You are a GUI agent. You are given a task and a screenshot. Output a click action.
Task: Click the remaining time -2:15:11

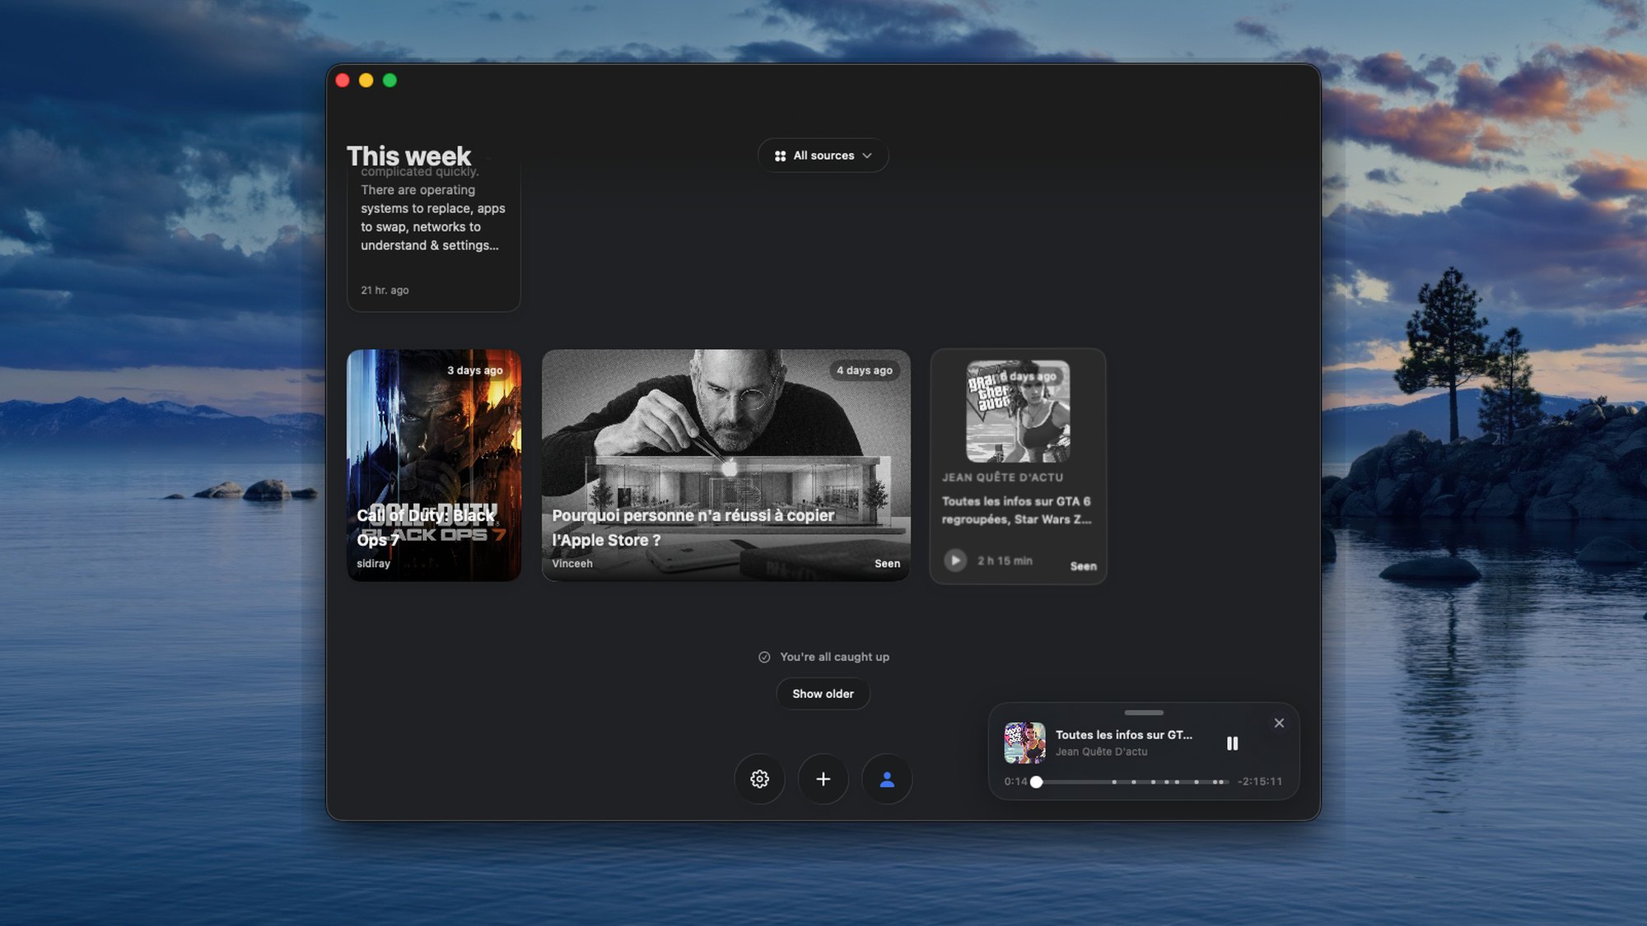tap(1259, 782)
